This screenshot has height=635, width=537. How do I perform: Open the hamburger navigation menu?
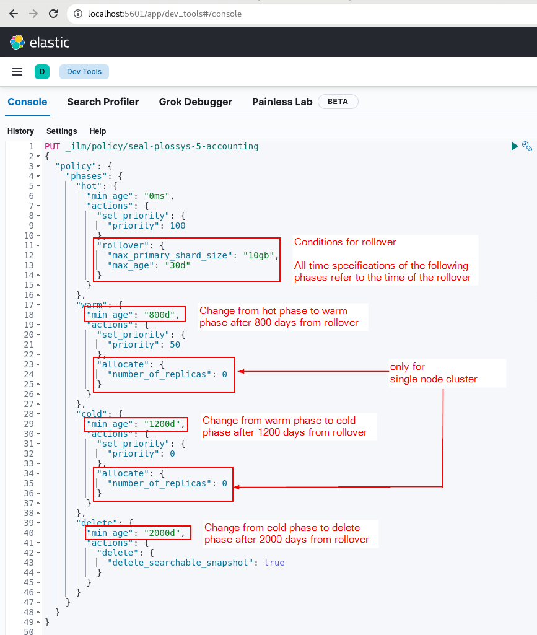(17, 72)
